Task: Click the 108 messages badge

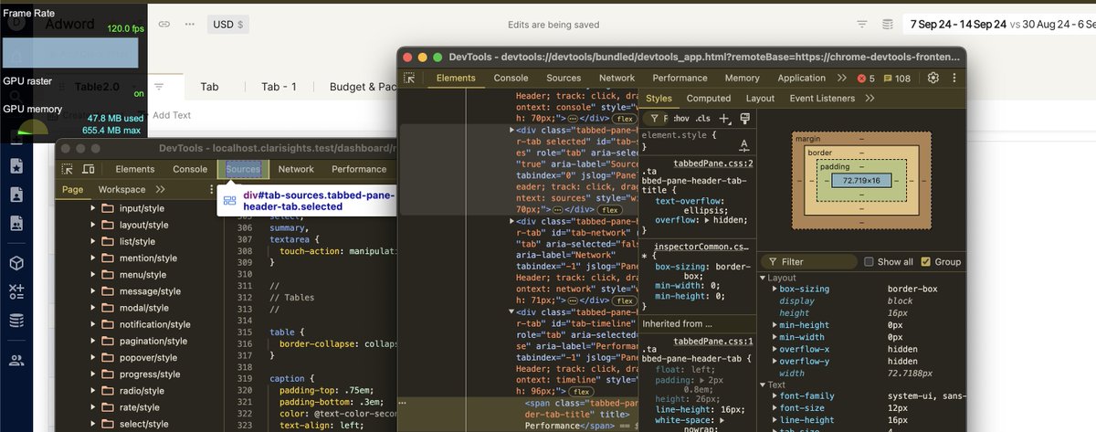Action: [897, 79]
